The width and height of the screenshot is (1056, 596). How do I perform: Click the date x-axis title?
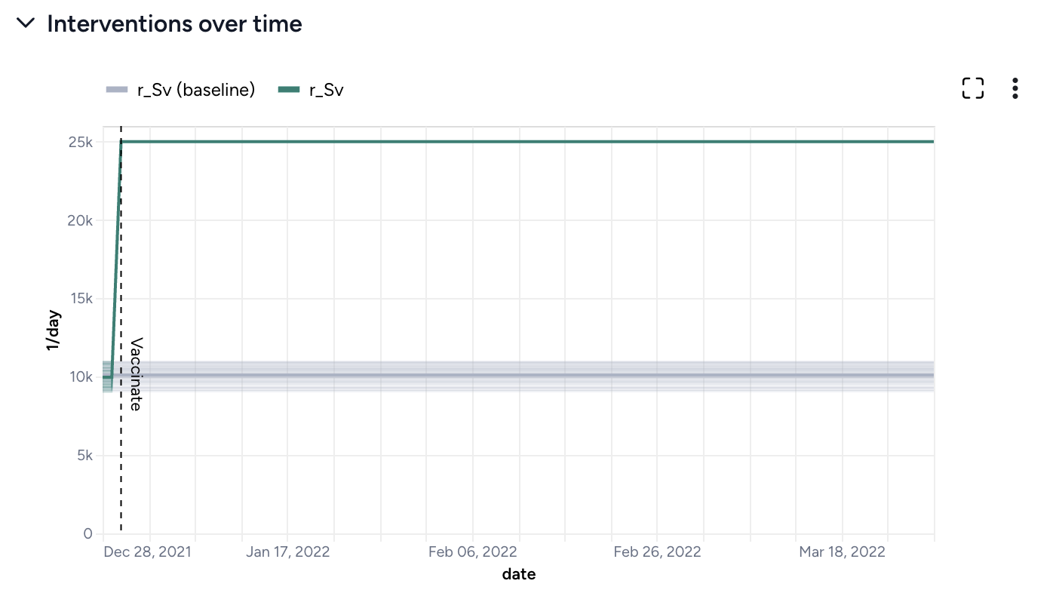click(519, 574)
